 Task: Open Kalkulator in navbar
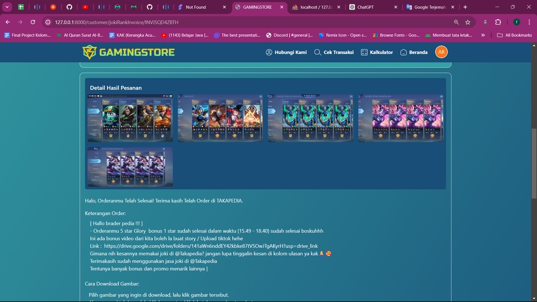(x=376, y=52)
